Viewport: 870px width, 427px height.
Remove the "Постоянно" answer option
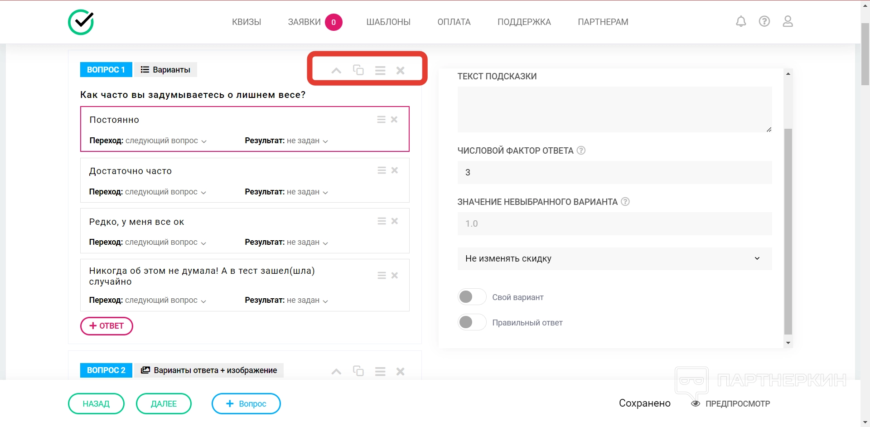[394, 119]
